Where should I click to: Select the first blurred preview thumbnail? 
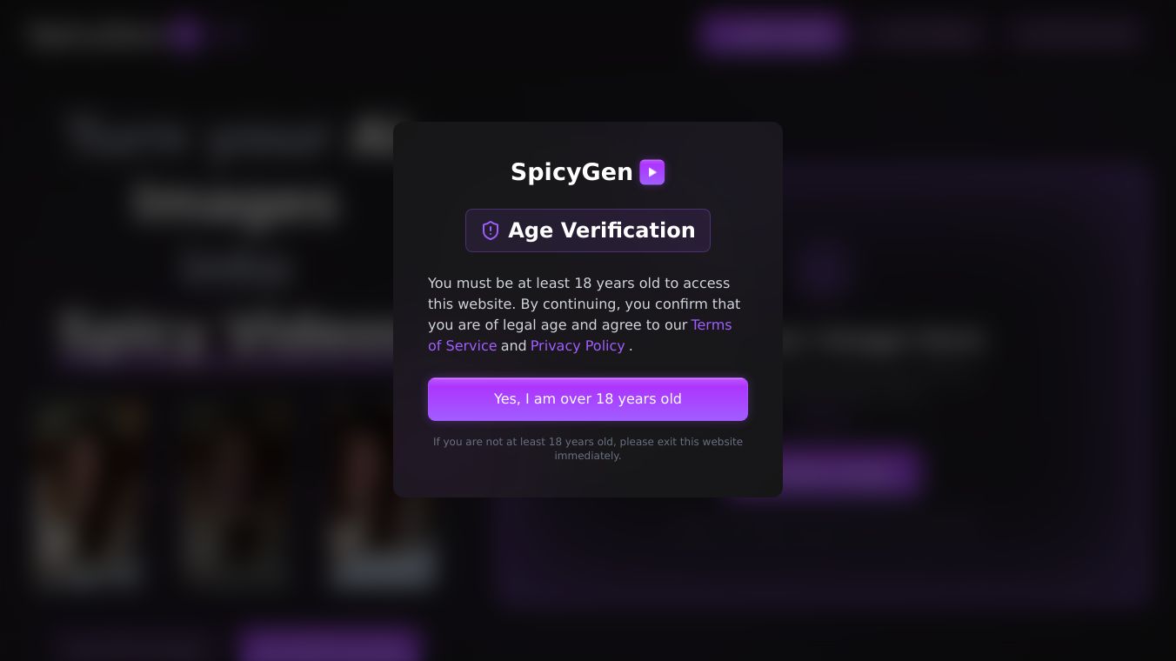(87, 493)
